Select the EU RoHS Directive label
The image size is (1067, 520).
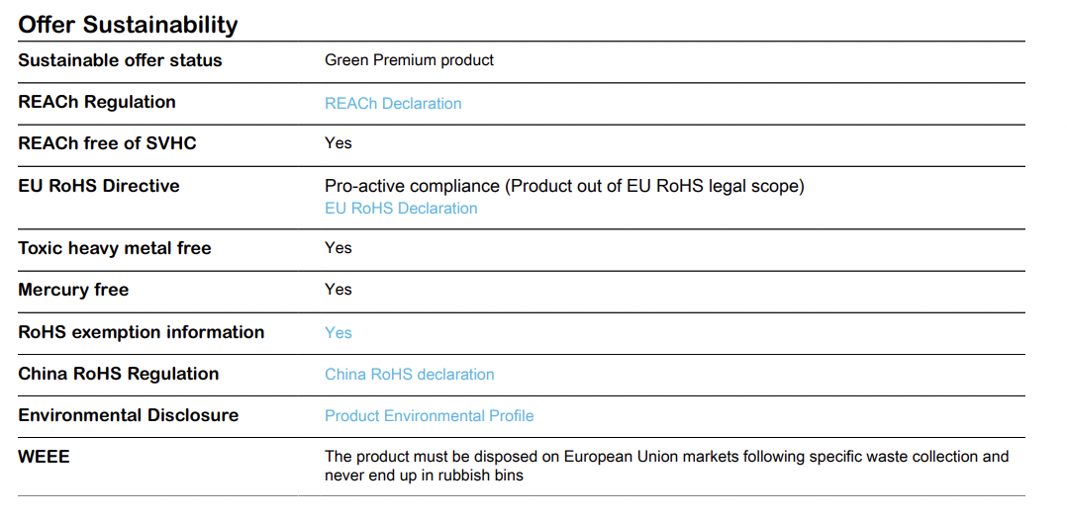coord(99,186)
